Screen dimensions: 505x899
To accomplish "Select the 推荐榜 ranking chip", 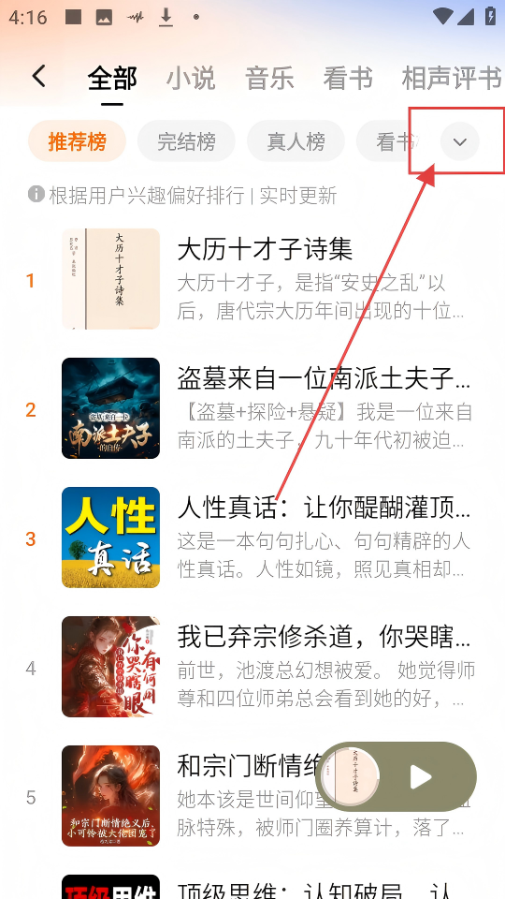I will pyautogui.click(x=78, y=141).
